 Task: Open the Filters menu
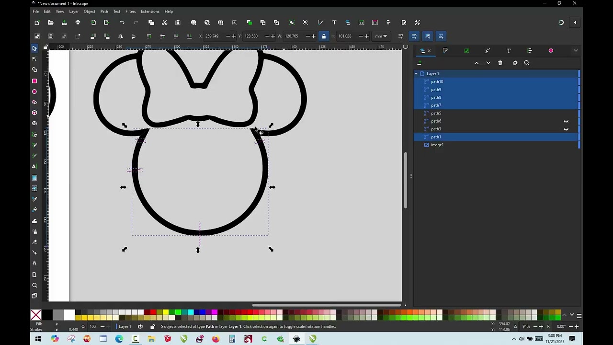pos(131,11)
